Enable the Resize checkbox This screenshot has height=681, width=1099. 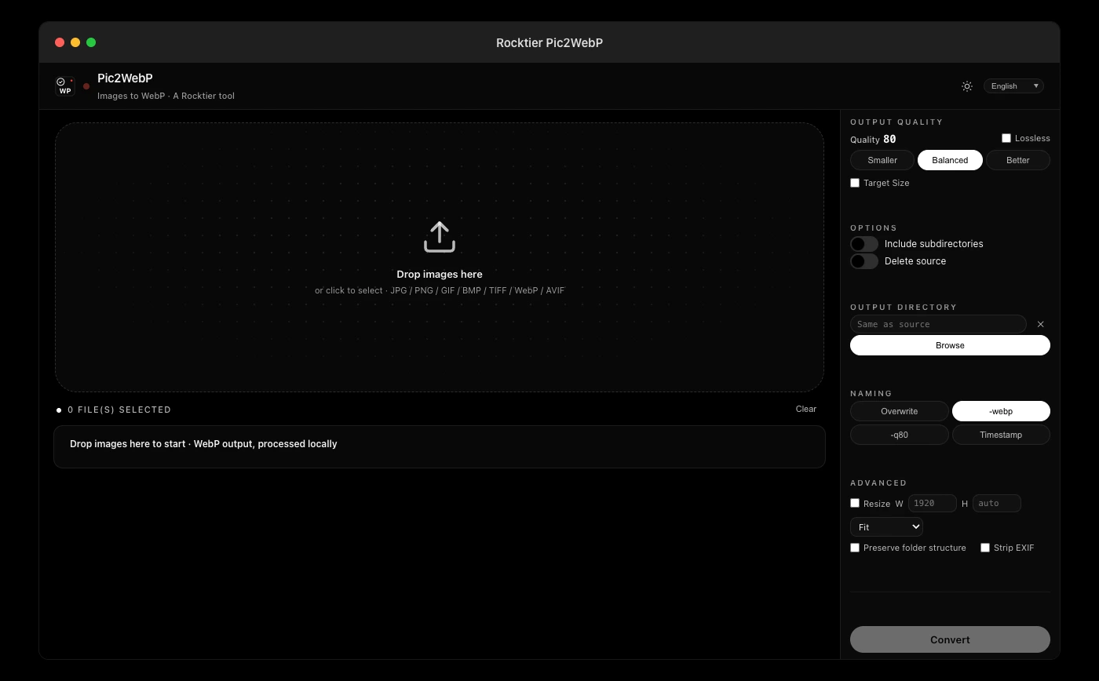click(x=855, y=503)
